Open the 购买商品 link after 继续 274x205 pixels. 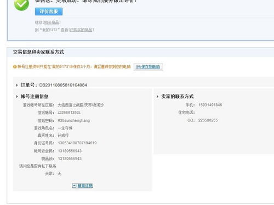[x=52, y=22]
